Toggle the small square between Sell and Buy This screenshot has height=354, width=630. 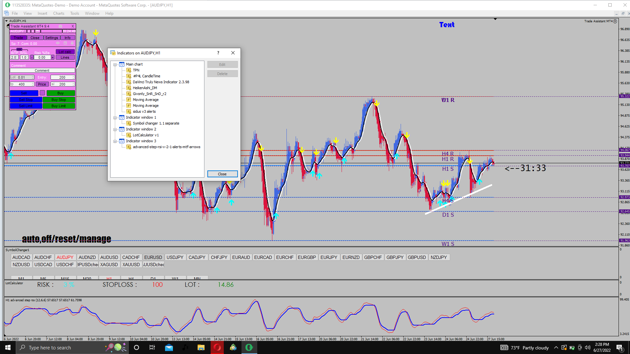[x=42, y=93]
